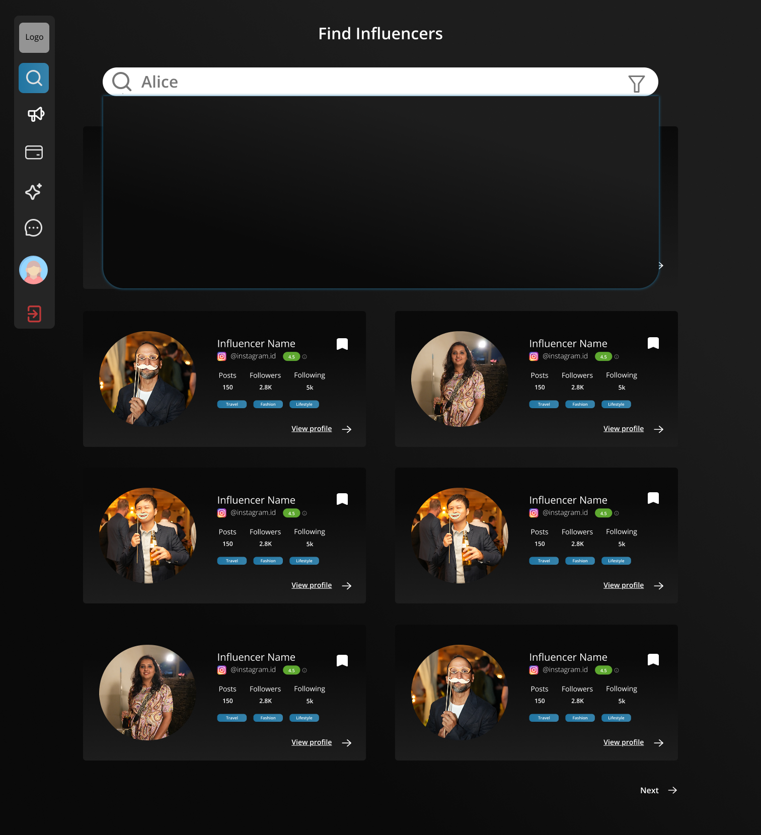The image size is (761, 835).
Task: Click Instagram icon on top-left card
Action: [x=222, y=356]
